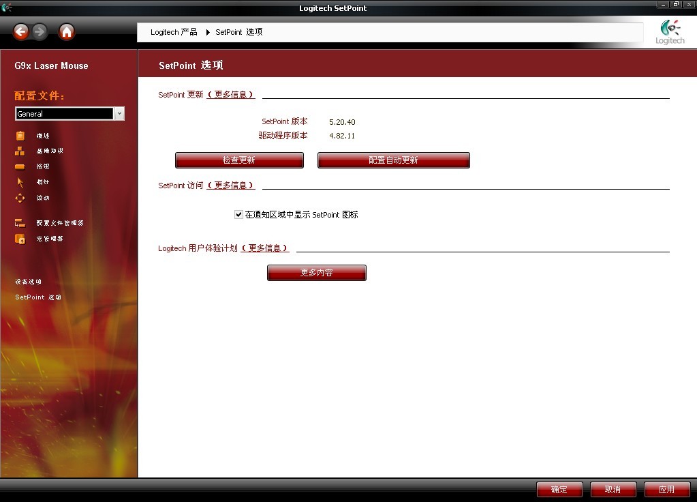
Task: Open 宏管理器 macro manager icon
Action: pos(20,239)
